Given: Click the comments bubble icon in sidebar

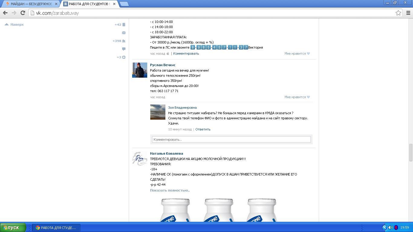Looking at the screenshot, I should (x=124, y=49).
